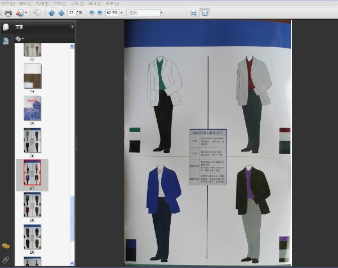The width and height of the screenshot is (338, 268).
Task: Click the white coat with green shirt figure
Action: click(x=165, y=105)
